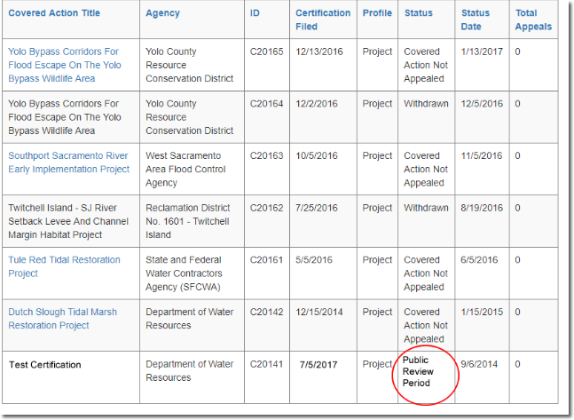This screenshot has height=420, width=574.
Task: Select Department of Water Resources in C20142 row
Action: click(190, 319)
